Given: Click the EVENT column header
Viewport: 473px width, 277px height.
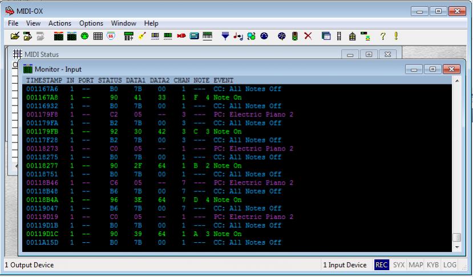Looking at the screenshot, I should (x=223, y=80).
